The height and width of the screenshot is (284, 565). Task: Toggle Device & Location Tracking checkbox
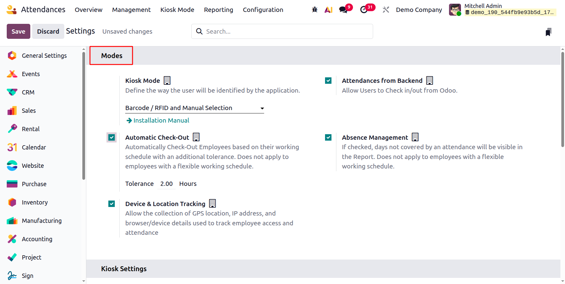click(x=112, y=204)
